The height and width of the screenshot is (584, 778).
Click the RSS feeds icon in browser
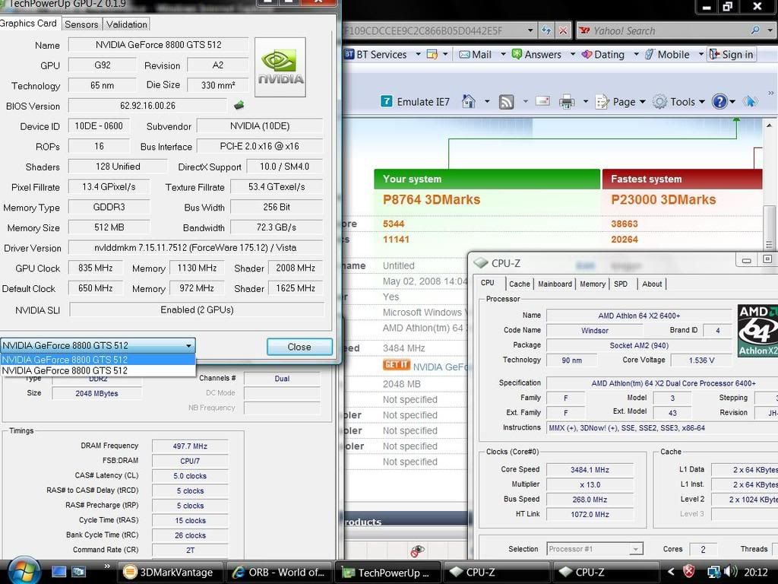[x=506, y=102]
